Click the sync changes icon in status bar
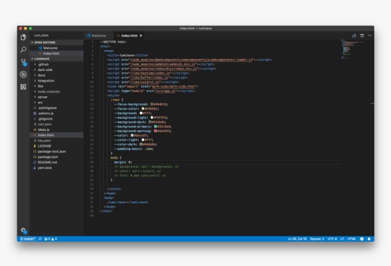Viewport: 391px width, 266px height. click(x=40, y=239)
